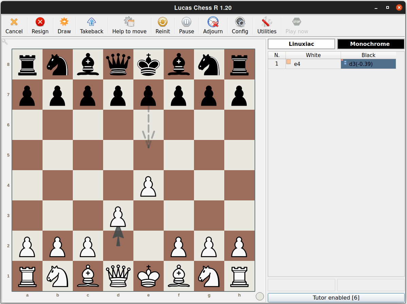Resign the game

point(40,25)
